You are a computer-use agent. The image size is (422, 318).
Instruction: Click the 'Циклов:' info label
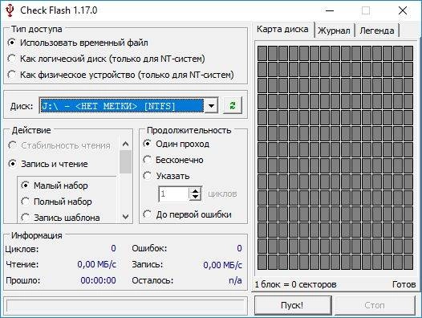(x=22, y=249)
